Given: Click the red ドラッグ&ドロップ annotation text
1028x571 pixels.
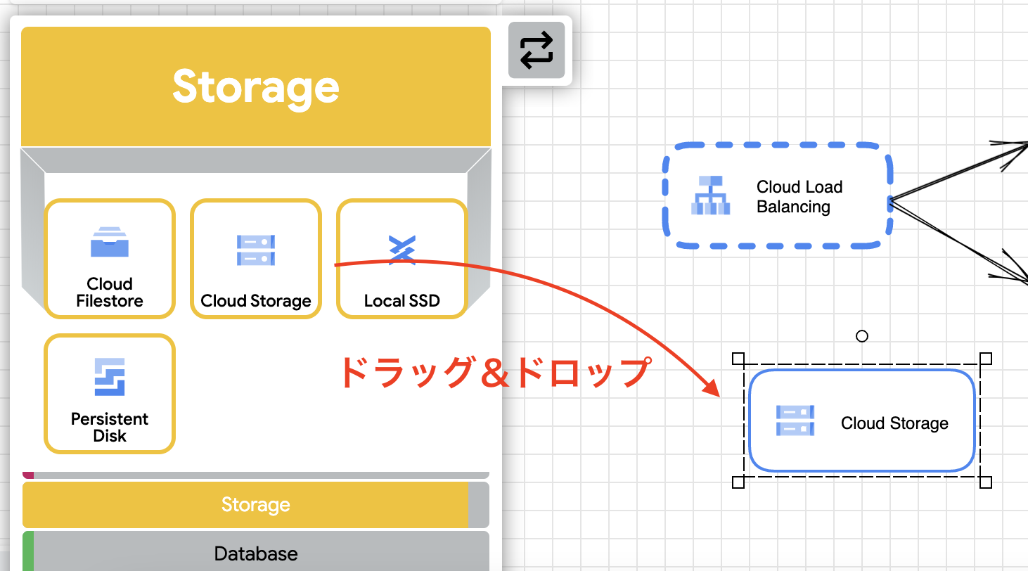Looking at the screenshot, I should (x=492, y=373).
